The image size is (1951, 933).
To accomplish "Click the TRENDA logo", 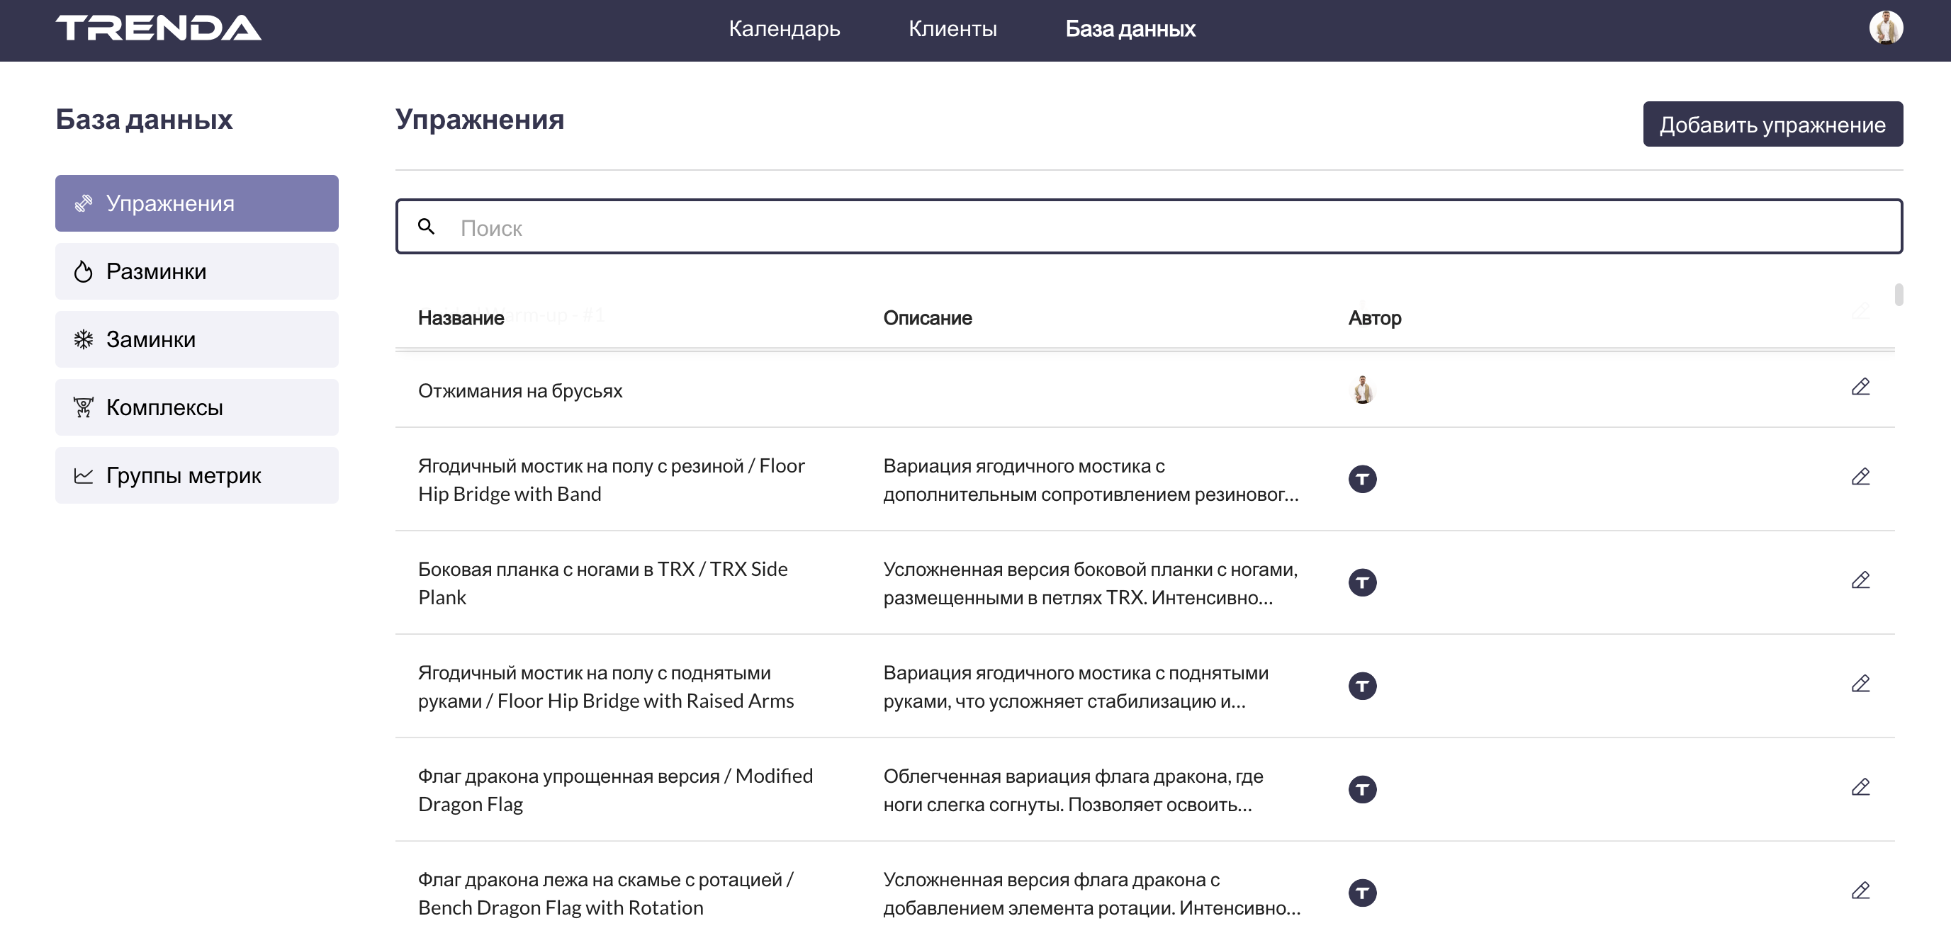I will tap(157, 28).
